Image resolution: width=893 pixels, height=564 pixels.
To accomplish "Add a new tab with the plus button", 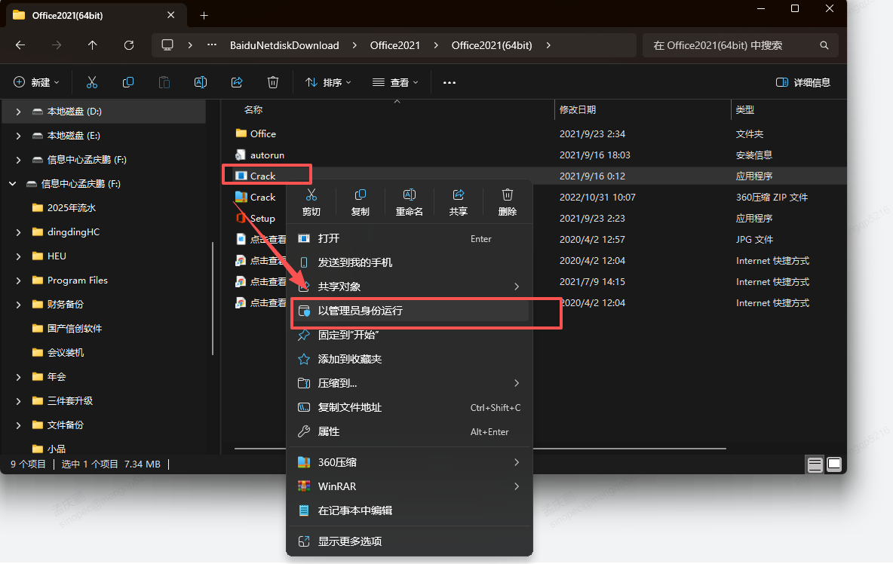I will click(204, 15).
